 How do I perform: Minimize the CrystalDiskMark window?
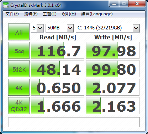[114, 4]
